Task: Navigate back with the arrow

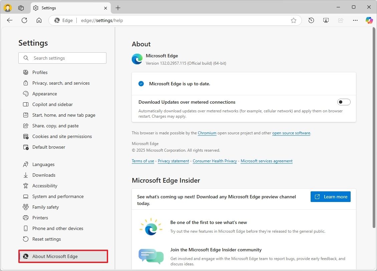Action: coord(9,20)
